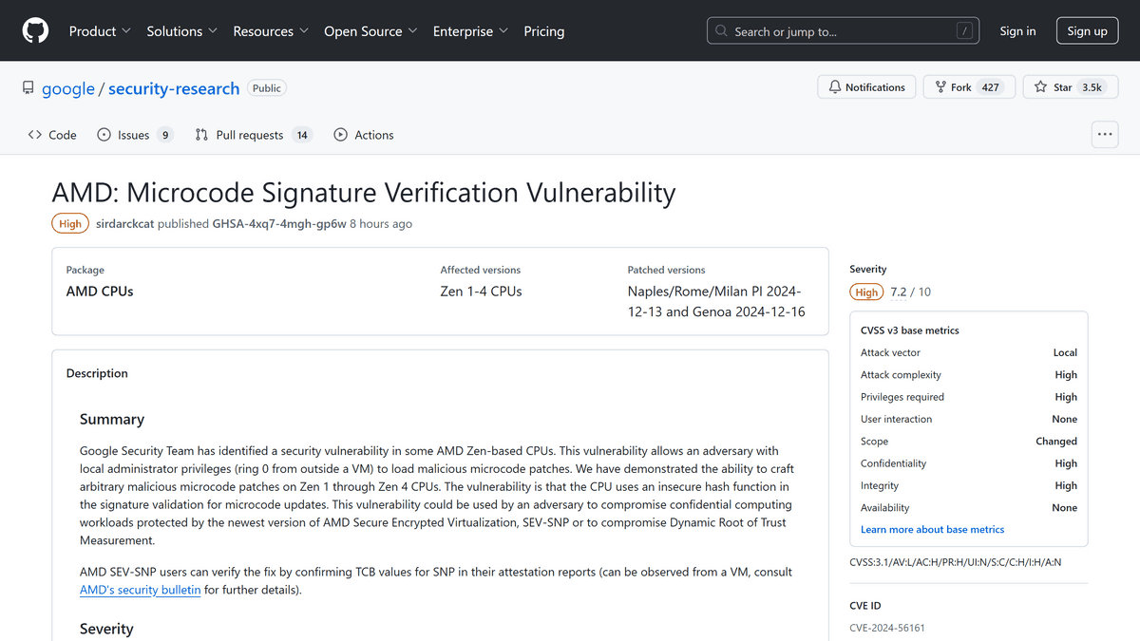The image size is (1140, 641).
Task: Click the magnifier icon in search
Action: [722, 31]
